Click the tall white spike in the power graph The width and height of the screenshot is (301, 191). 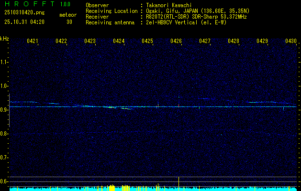[x=178, y=182]
